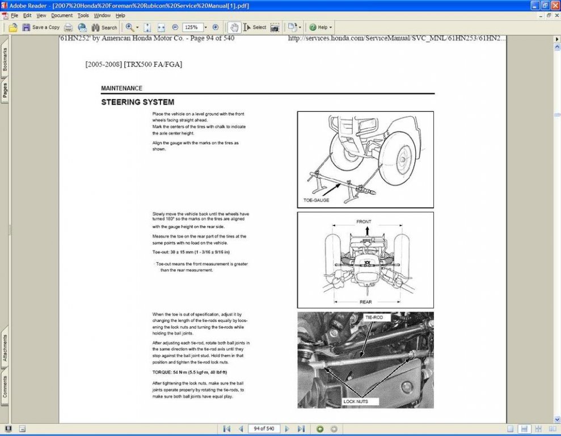Go to the next page arrow
This screenshot has width=561, height=436.
[x=287, y=429]
